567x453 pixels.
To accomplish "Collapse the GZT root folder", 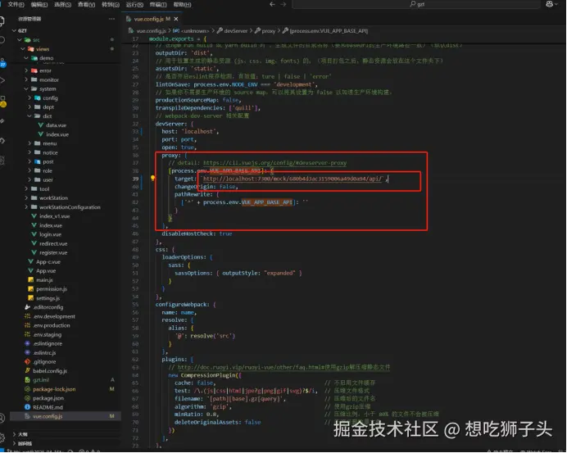I will 15,31.
